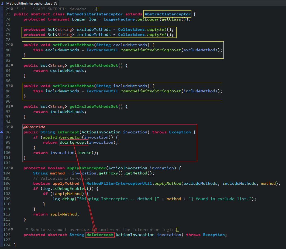
Task: Click the AbstractInterceptor superclass name
Action: [x=168, y=14]
